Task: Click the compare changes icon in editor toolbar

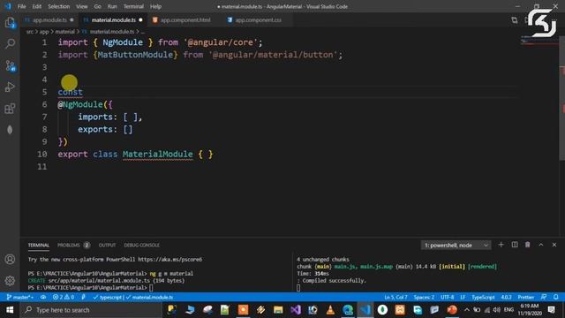Action: pyautogui.click(x=515, y=20)
